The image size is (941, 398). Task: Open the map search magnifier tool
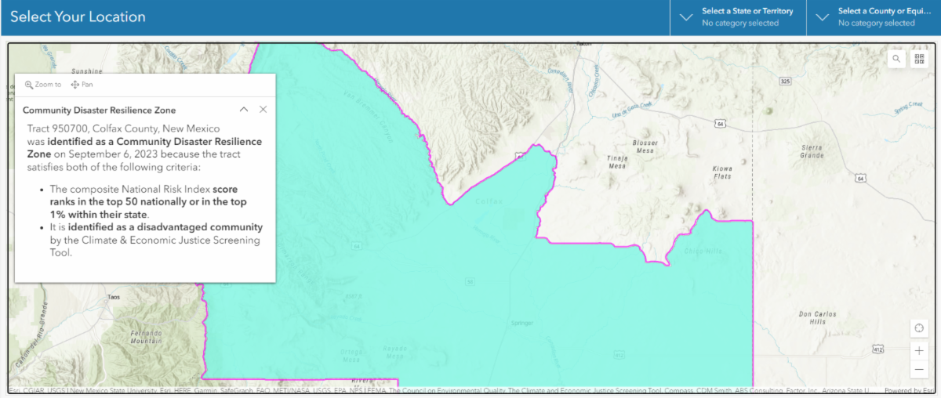pos(896,59)
